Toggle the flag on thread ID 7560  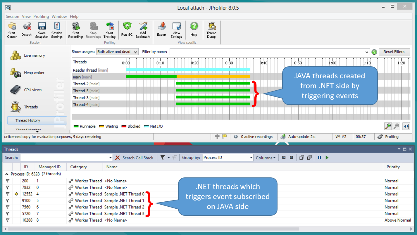pyautogui.click(x=8, y=207)
